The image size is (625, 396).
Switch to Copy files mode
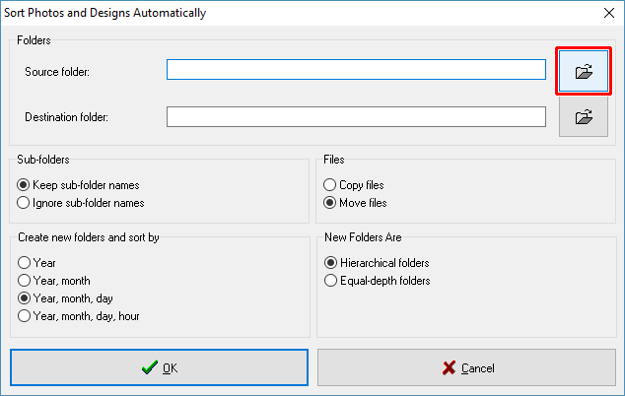coord(330,185)
